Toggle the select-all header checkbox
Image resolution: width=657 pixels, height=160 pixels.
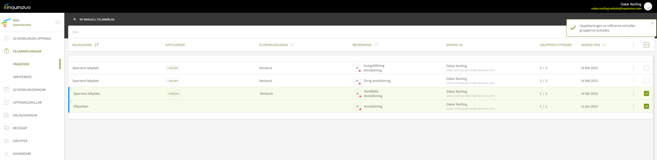coord(646,45)
